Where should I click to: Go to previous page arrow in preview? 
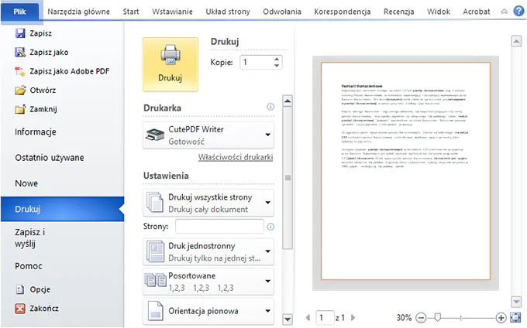[x=308, y=317]
